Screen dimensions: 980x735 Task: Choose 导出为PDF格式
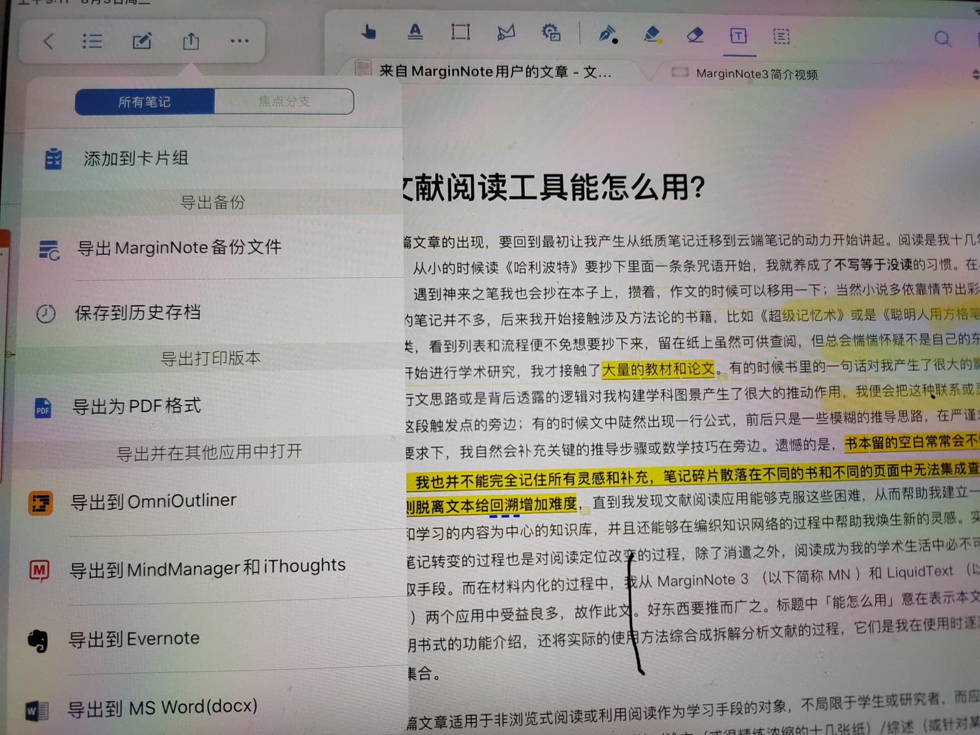[x=209, y=406]
